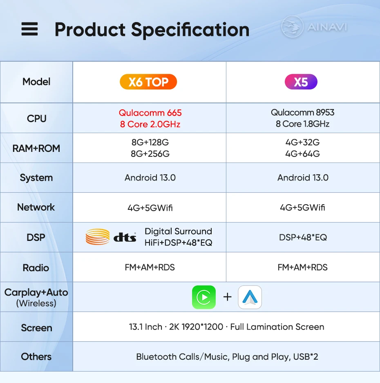This screenshot has width=380, height=383.
Task: Select the purple X5 model badge
Action: point(301,82)
